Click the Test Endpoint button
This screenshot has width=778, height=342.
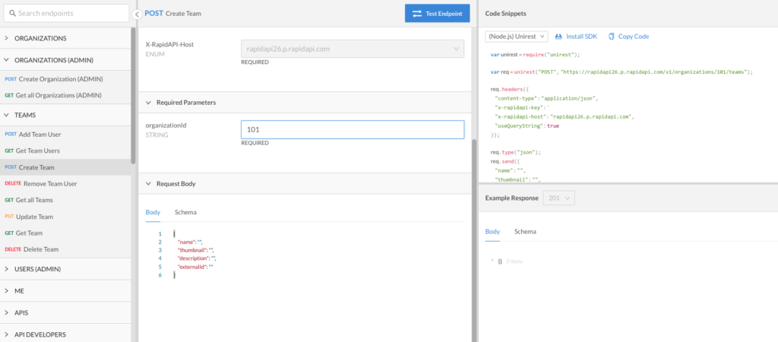[437, 14]
